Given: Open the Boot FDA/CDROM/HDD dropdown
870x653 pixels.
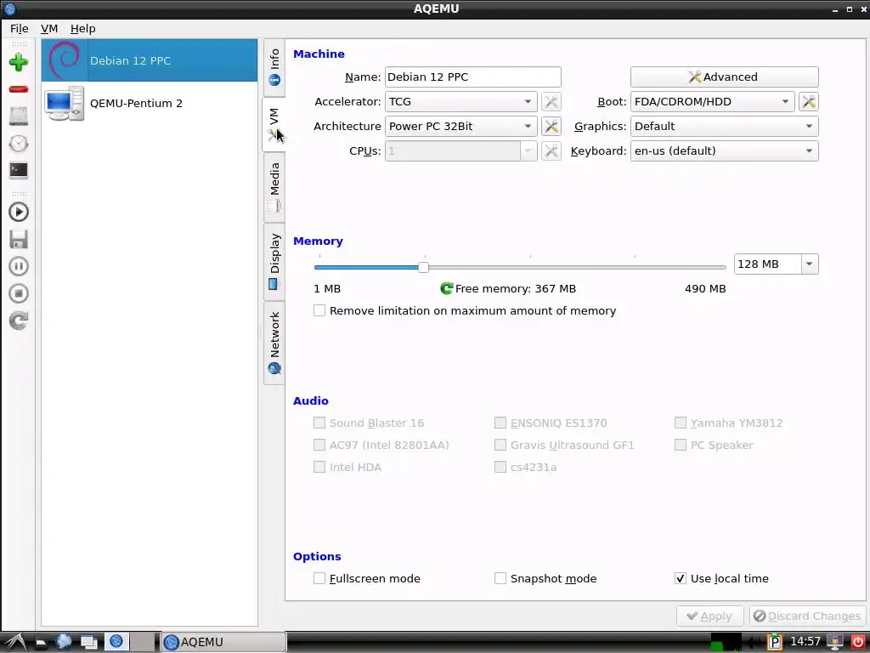Looking at the screenshot, I should [x=713, y=102].
